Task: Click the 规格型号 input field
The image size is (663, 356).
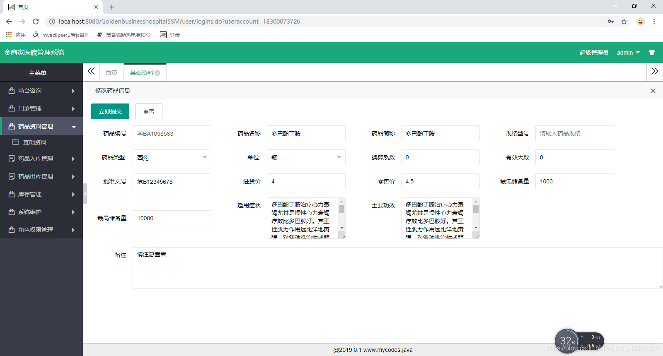Action: pos(575,133)
